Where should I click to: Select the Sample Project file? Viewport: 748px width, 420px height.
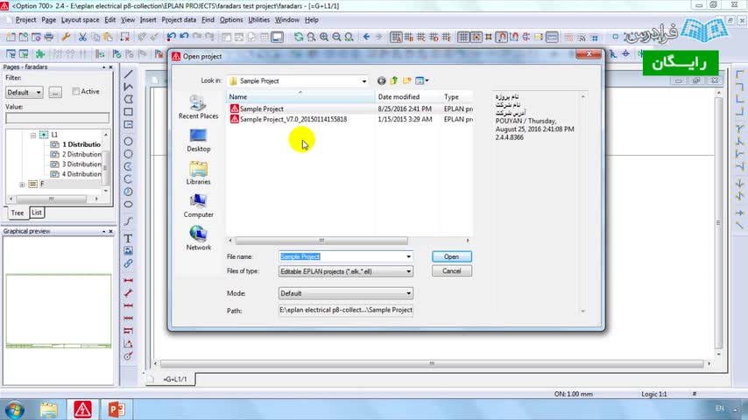coord(261,108)
